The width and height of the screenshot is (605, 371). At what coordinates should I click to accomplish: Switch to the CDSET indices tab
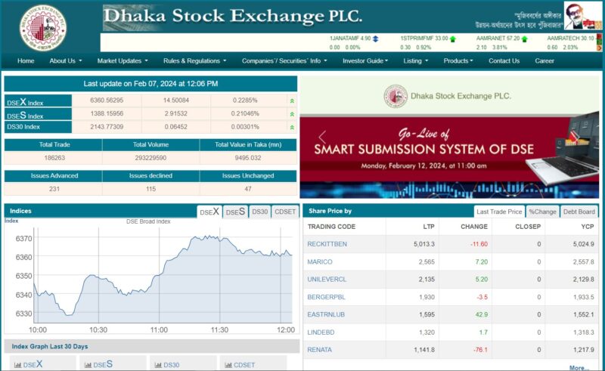[x=284, y=212]
